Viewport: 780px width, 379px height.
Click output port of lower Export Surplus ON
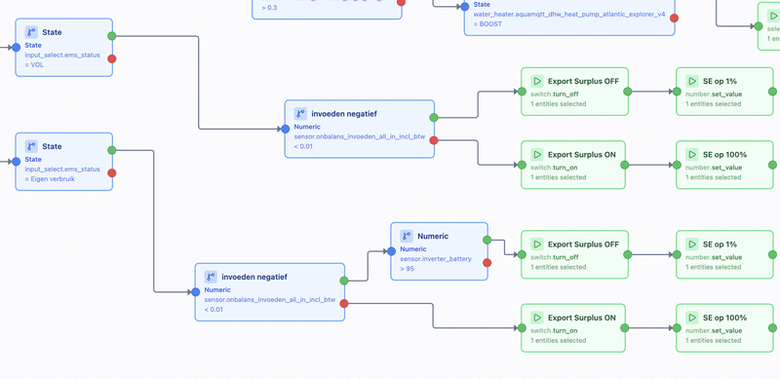point(625,328)
